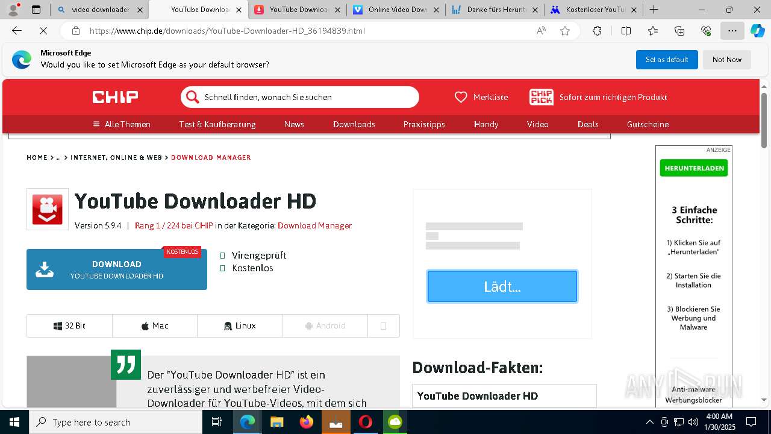The width and height of the screenshot is (771, 434).
Task: Open tab actions menu icon
Action: pyautogui.click(x=36, y=10)
